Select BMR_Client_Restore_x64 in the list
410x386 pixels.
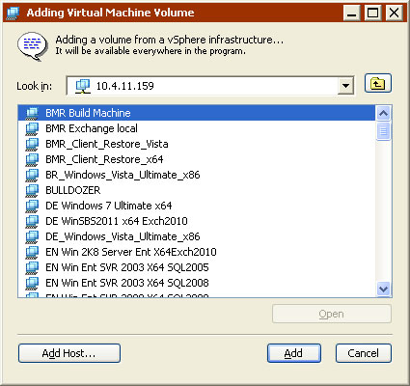(197, 159)
